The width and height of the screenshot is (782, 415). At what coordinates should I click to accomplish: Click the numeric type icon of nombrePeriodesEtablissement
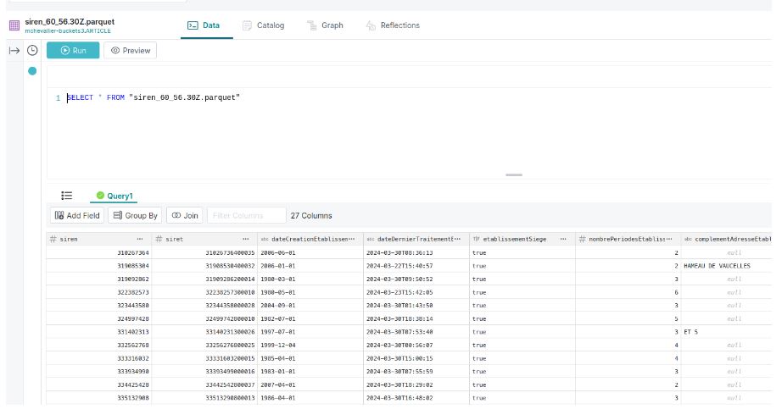point(583,240)
